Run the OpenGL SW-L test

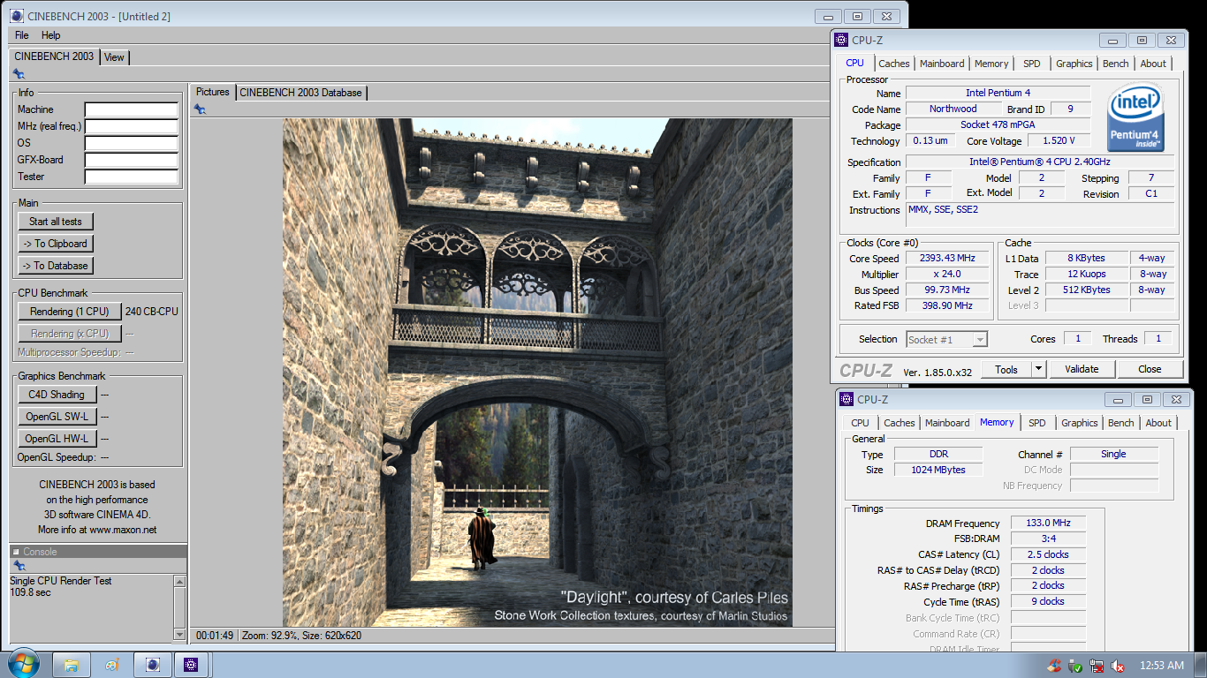[x=57, y=417]
